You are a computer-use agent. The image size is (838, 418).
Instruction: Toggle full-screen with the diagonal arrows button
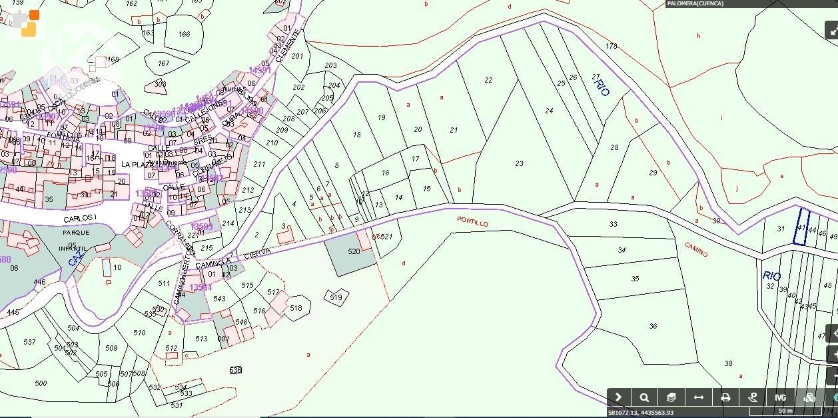[x=831, y=30]
